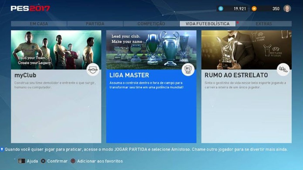Click the myClub badge icon
The width and height of the screenshot is (303, 170).
(x=93, y=69)
